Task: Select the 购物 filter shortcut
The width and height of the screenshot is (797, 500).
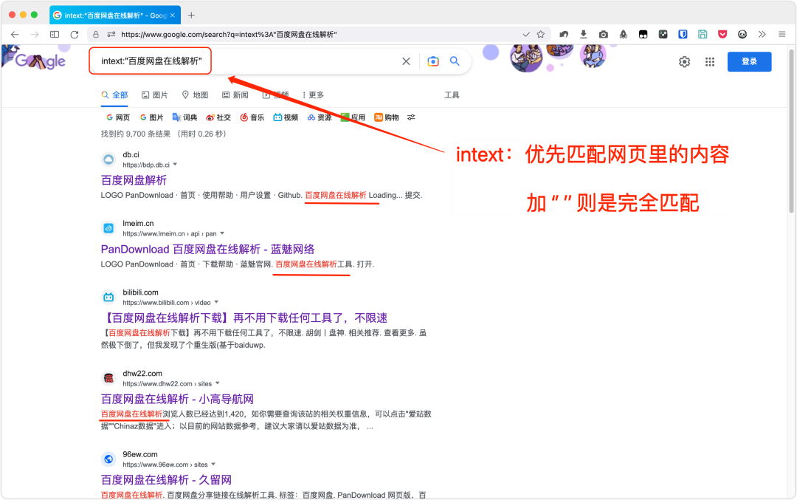Action: [x=386, y=117]
